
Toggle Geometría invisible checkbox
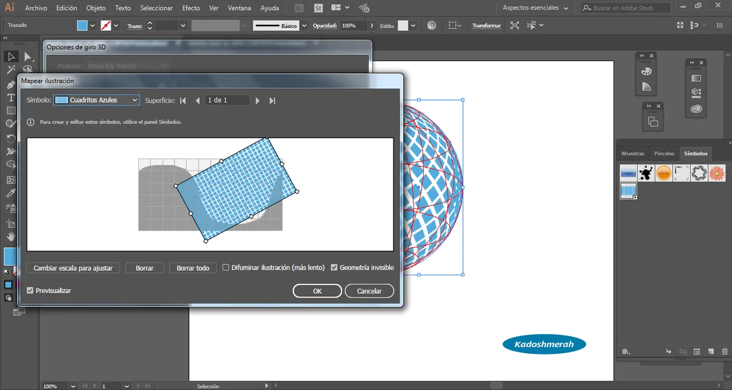pos(335,268)
